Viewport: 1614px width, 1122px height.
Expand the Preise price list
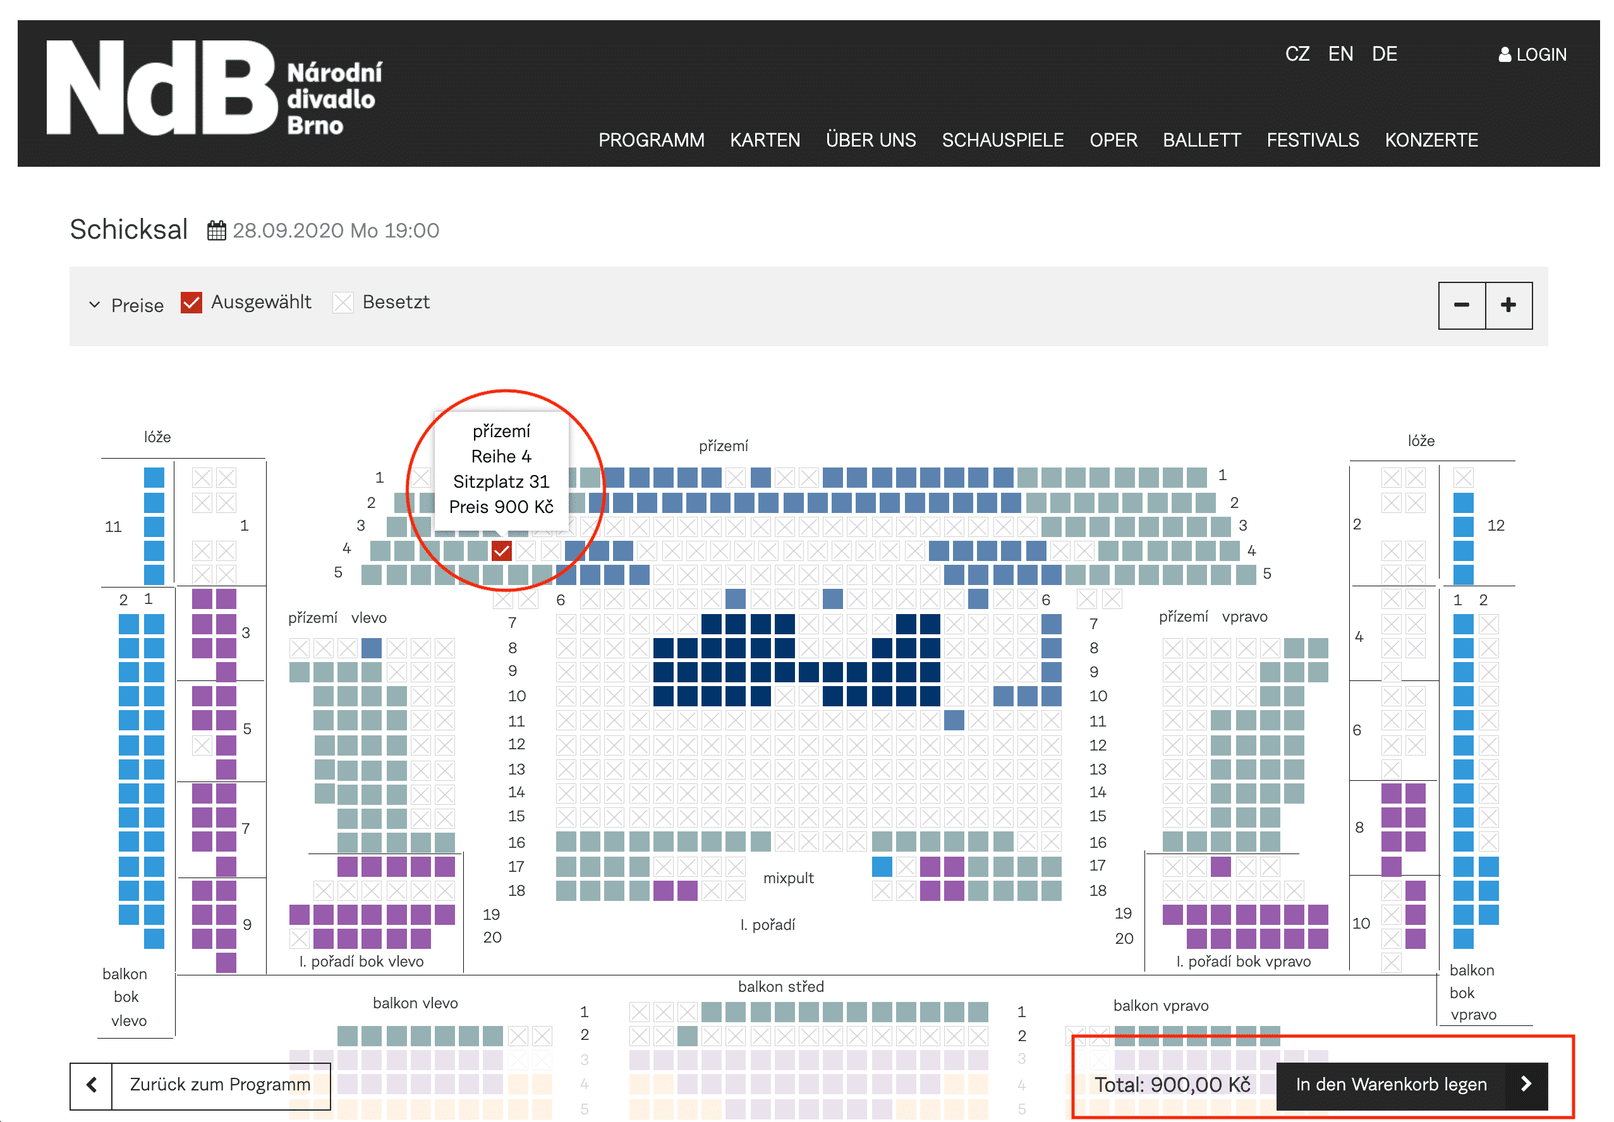click(x=137, y=305)
